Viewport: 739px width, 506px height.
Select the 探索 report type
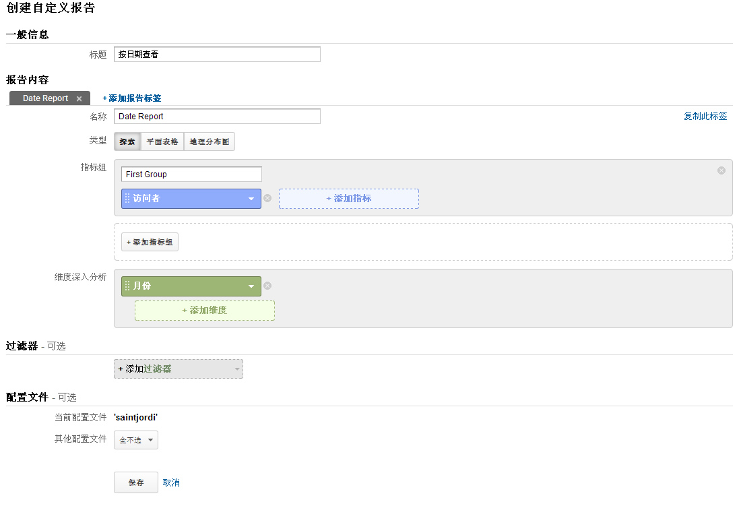pos(127,141)
